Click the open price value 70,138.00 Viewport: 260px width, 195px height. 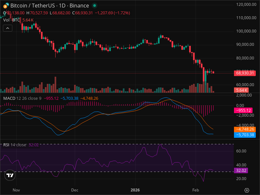coord(15,13)
